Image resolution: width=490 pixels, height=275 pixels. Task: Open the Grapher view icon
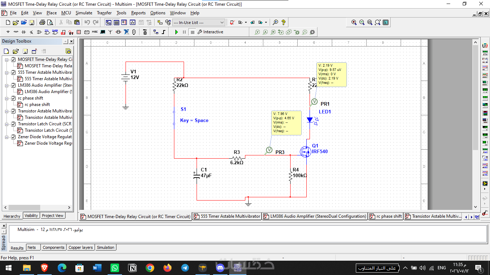pyautogui.click(x=132, y=22)
